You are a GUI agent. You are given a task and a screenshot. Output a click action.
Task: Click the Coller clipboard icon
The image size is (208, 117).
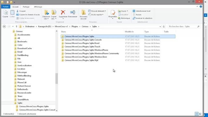[x=12, y=13]
